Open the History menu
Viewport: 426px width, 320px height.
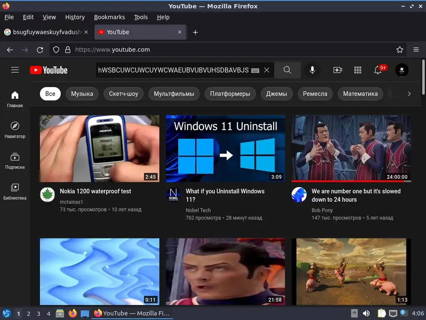tap(75, 17)
